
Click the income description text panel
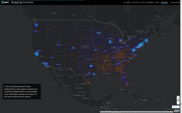(22, 92)
